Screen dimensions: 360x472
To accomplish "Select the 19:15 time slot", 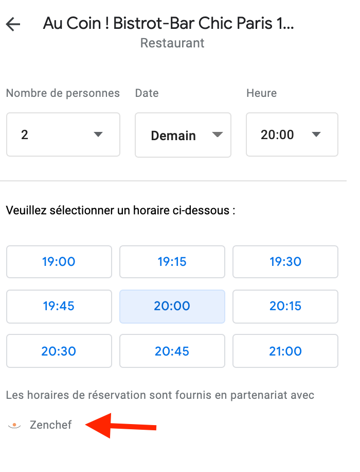I will coord(172,262).
